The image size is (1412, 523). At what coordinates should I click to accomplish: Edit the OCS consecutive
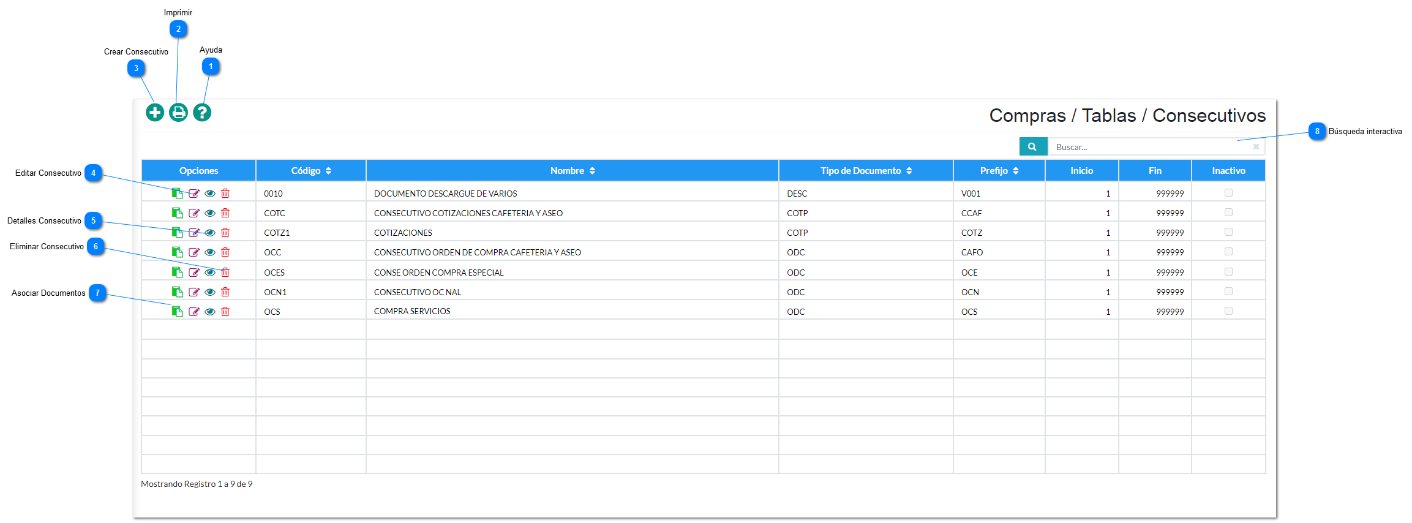pyautogui.click(x=194, y=312)
